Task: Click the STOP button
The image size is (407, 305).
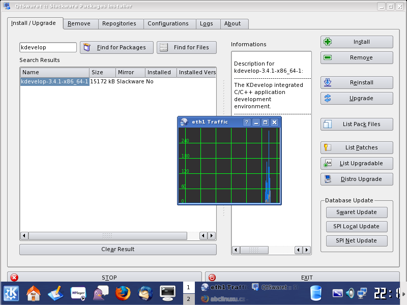Action: point(104,278)
